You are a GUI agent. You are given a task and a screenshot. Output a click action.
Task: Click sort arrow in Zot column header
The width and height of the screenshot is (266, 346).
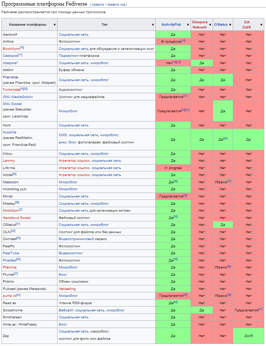click(261, 25)
